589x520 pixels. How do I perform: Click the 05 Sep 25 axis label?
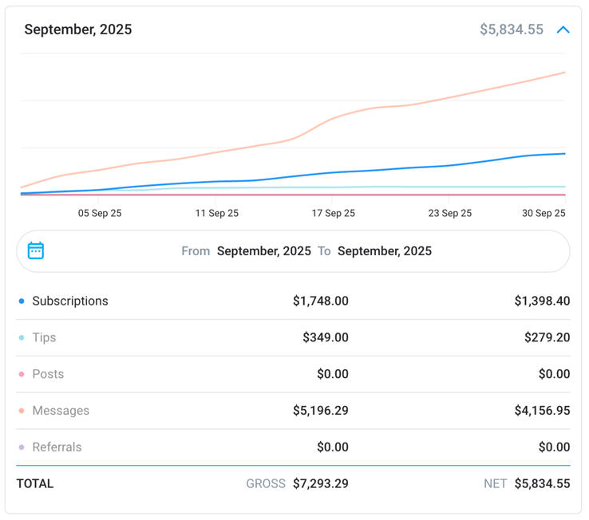coord(100,213)
